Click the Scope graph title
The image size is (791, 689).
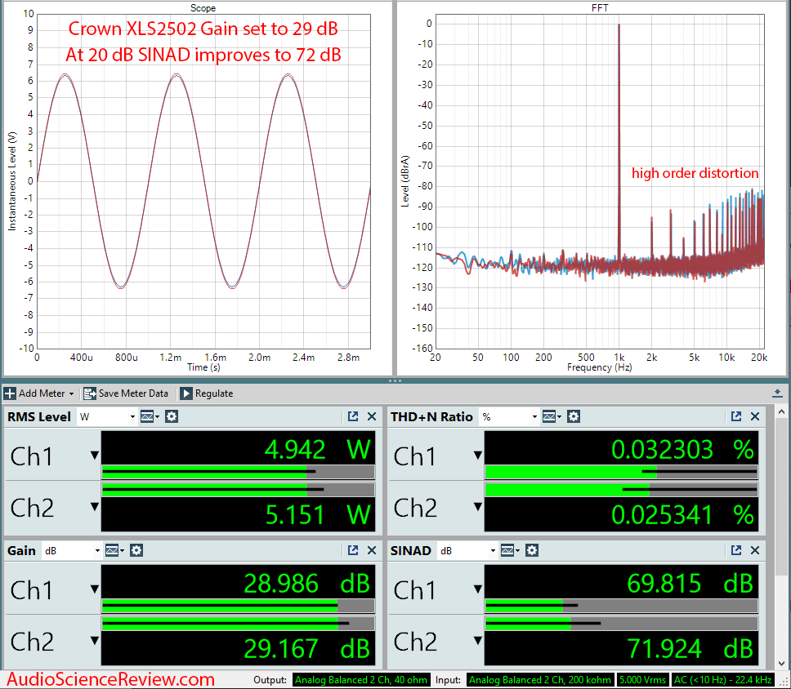click(x=203, y=8)
